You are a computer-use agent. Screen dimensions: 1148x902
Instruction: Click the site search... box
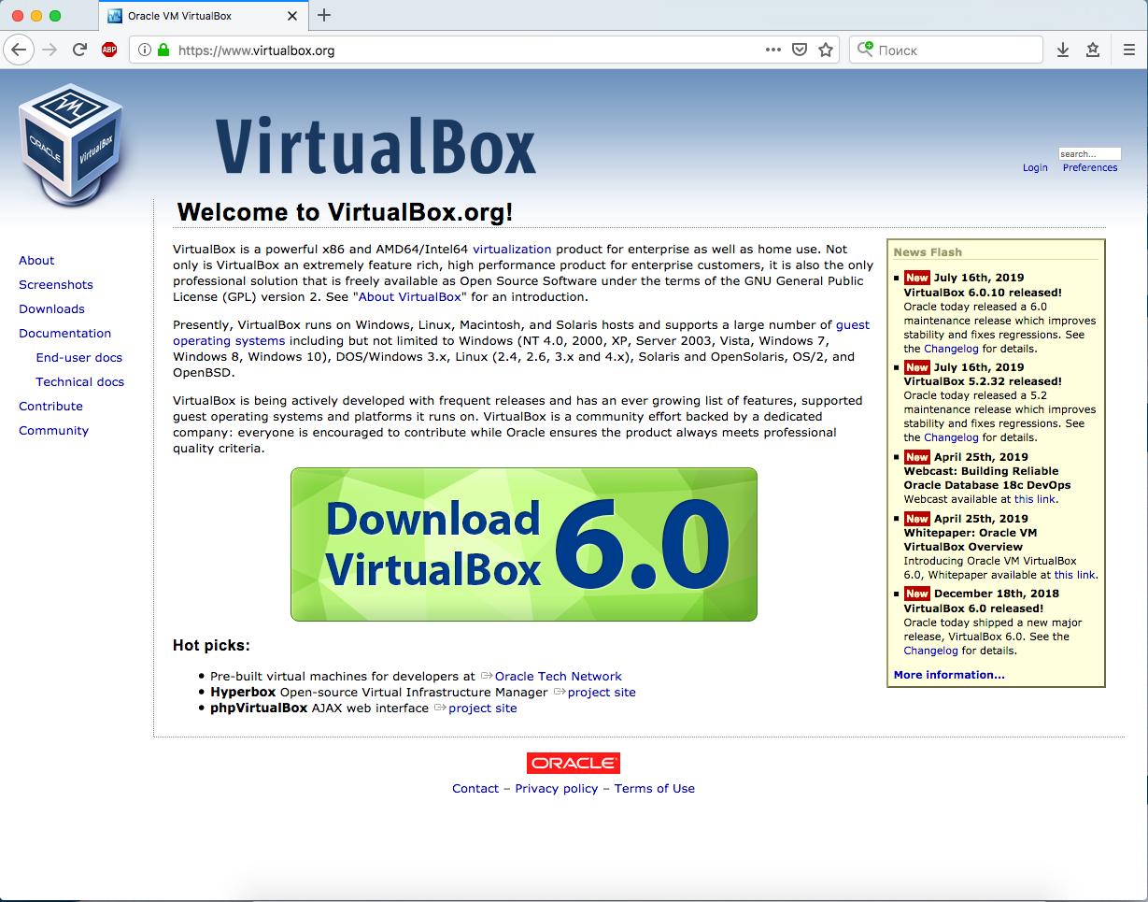[1089, 153]
